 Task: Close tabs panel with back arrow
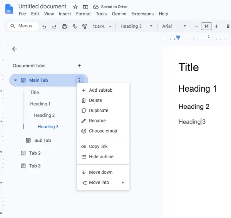point(15,49)
